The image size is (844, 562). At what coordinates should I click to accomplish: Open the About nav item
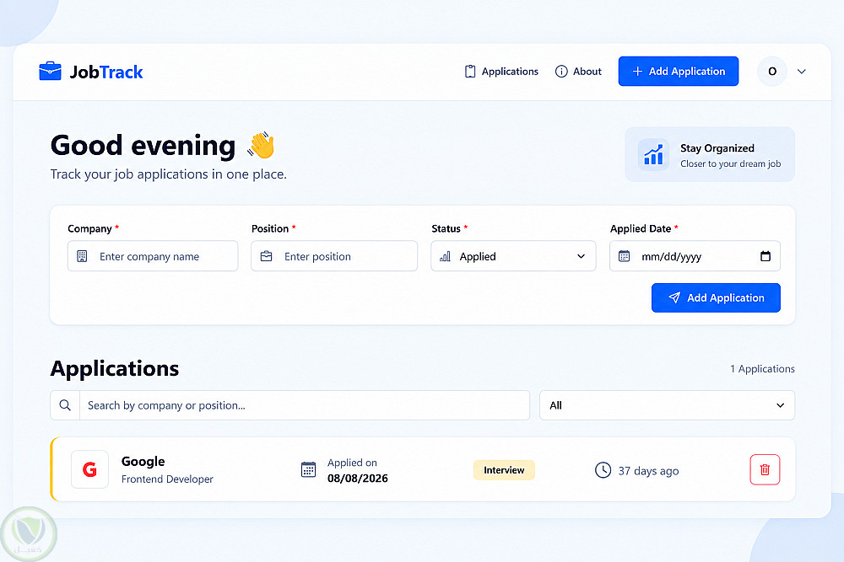click(578, 72)
